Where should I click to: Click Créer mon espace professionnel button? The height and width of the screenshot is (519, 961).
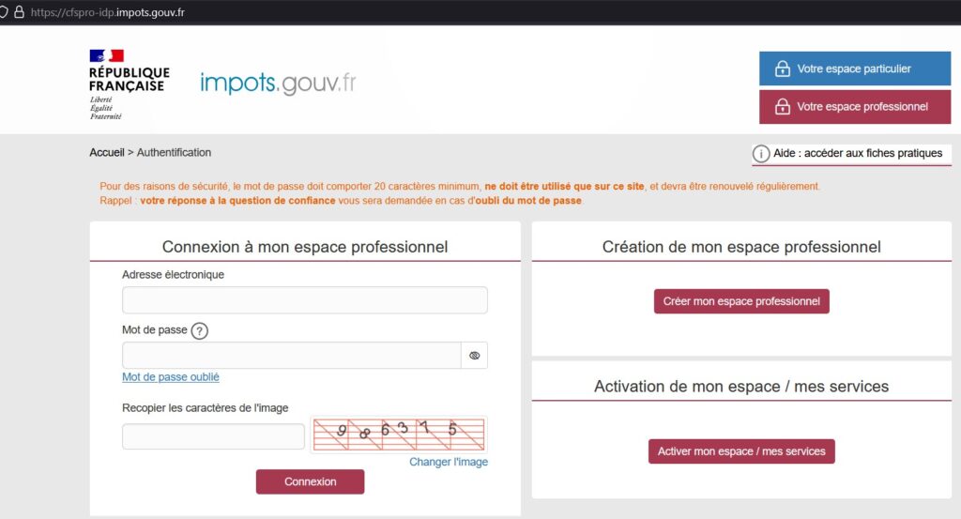741,301
